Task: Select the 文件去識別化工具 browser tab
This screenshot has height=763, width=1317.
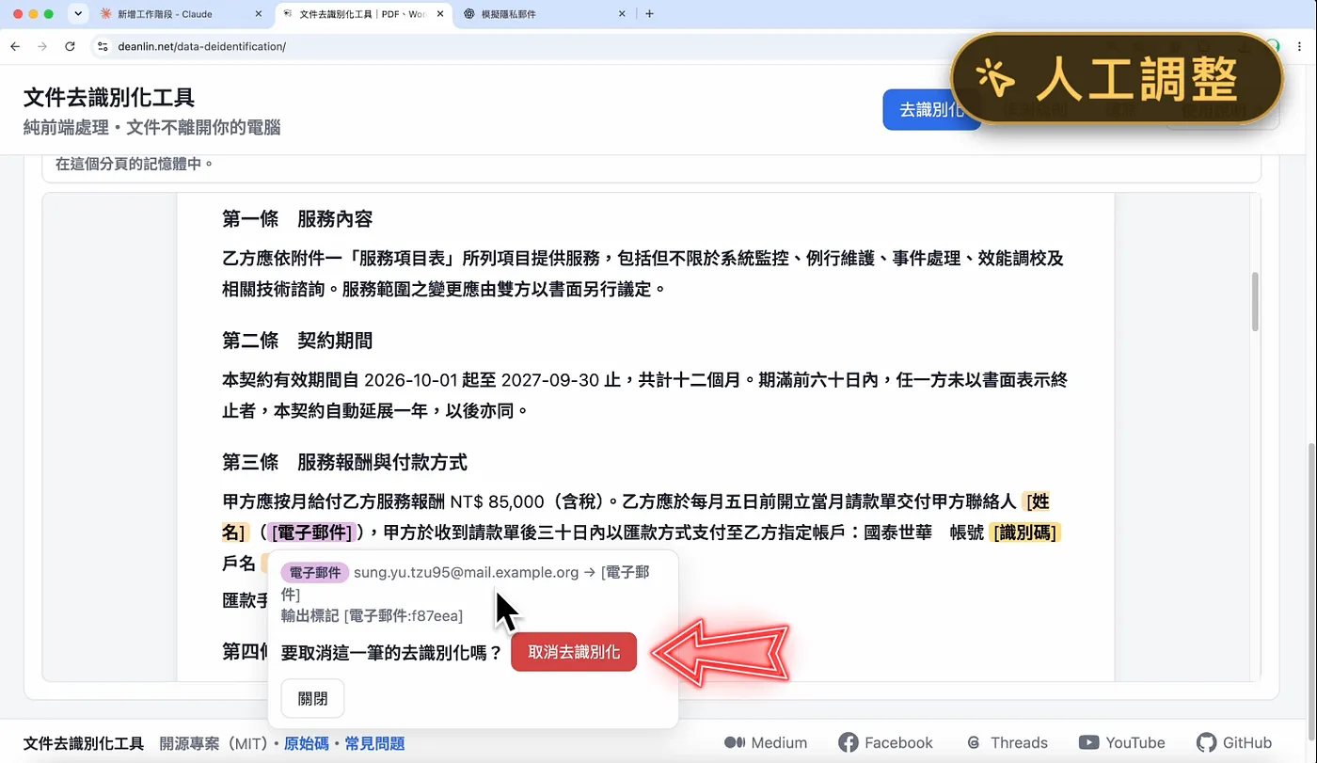Action: [362, 14]
